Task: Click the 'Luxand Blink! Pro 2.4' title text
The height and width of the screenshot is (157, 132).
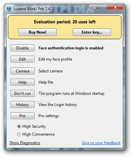Action: (32, 9)
